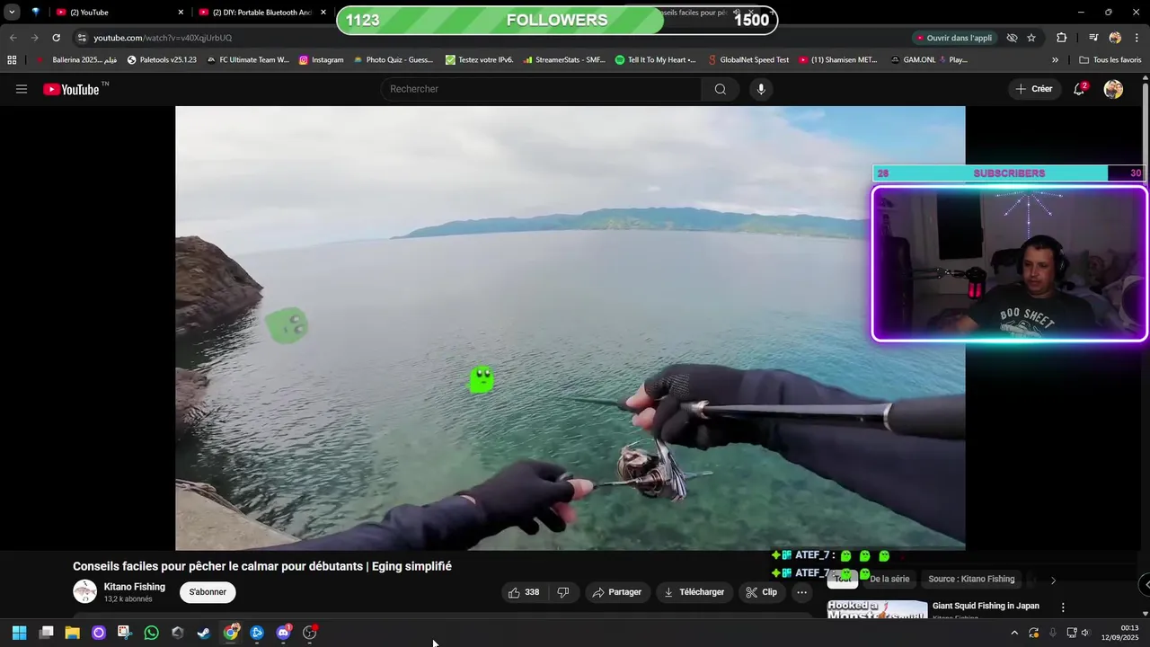Toggle the third-party cookies eye icon
The width and height of the screenshot is (1150, 647).
(1012, 38)
